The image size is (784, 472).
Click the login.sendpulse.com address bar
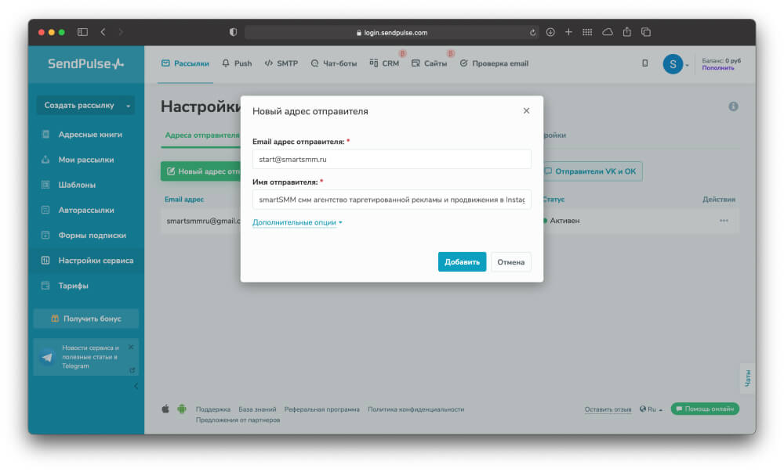(x=391, y=32)
